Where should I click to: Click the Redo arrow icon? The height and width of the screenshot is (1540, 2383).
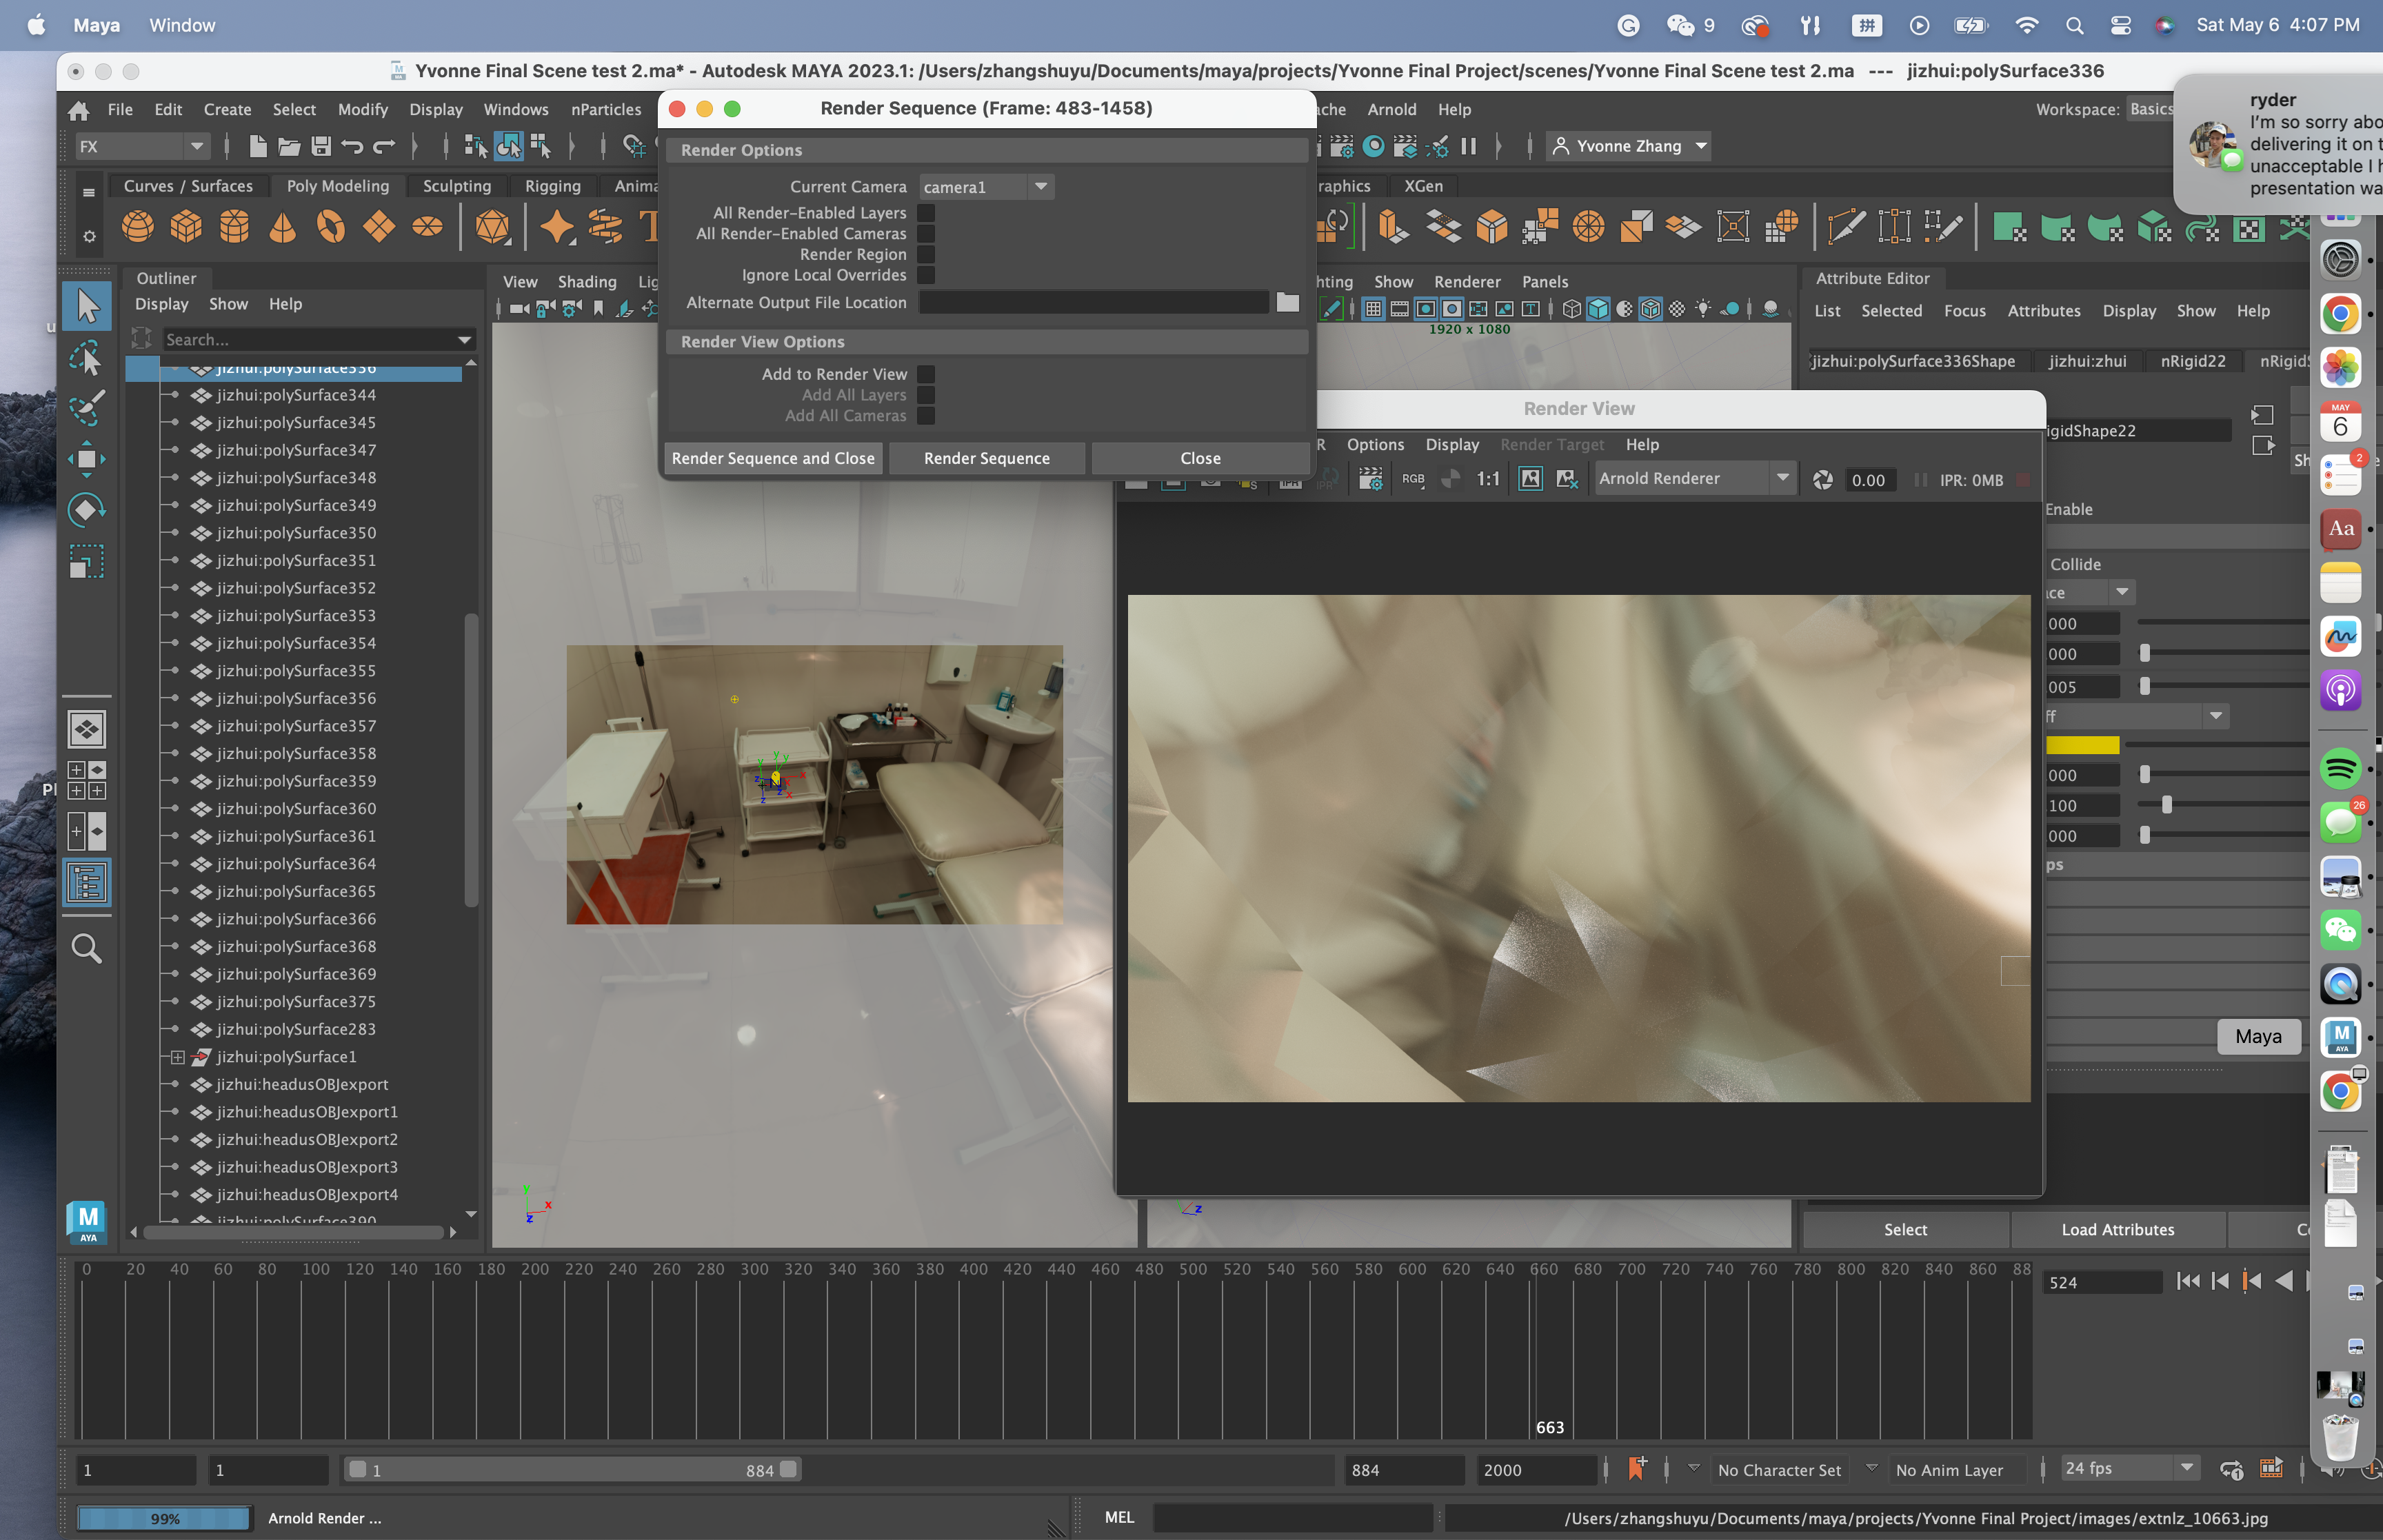coord(384,146)
